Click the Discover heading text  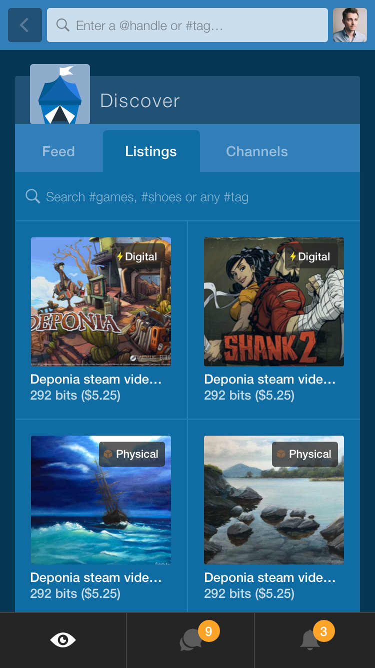tap(140, 101)
